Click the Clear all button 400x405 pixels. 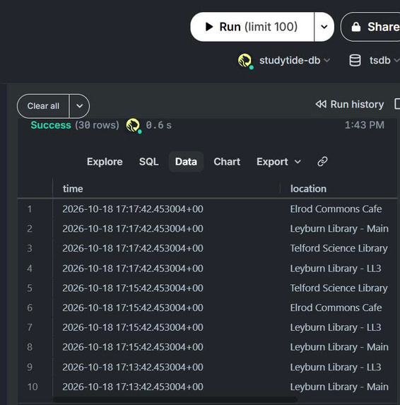click(x=43, y=106)
